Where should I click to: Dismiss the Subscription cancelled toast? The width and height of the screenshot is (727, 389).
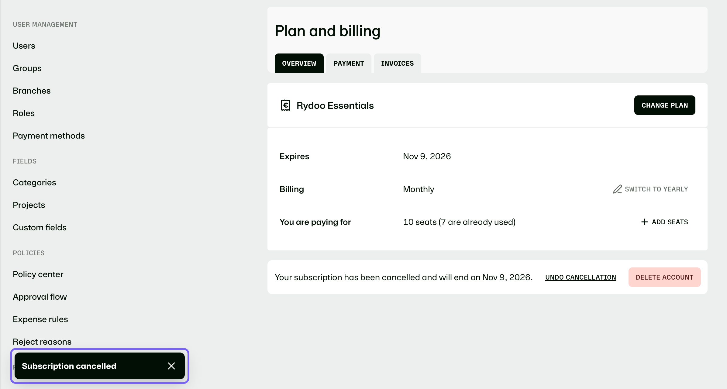click(171, 366)
